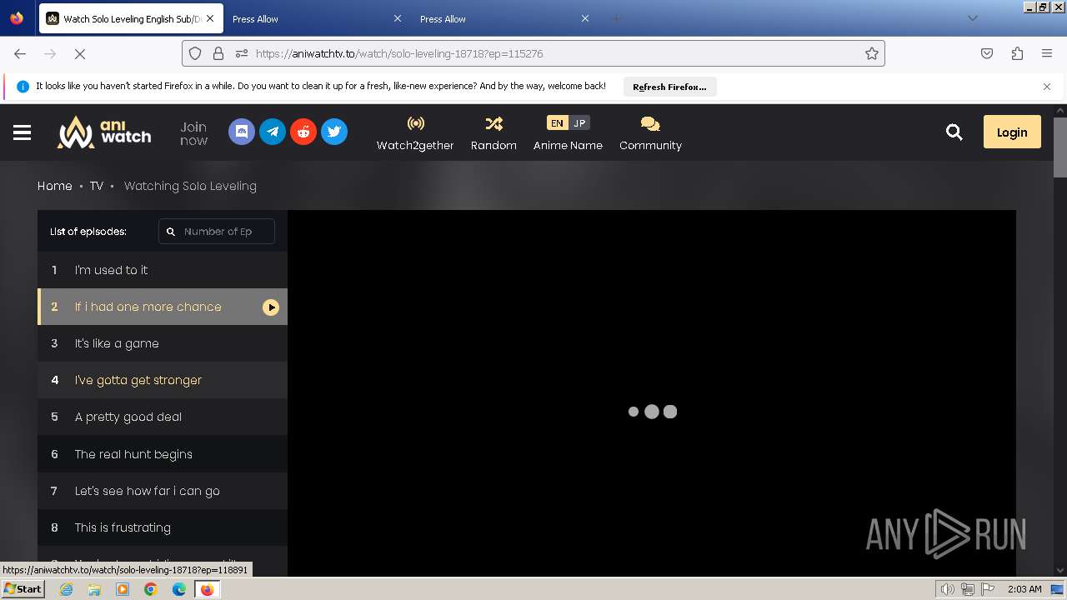
Task: Close the Watch Solo Leveling tab
Action: [x=210, y=18]
